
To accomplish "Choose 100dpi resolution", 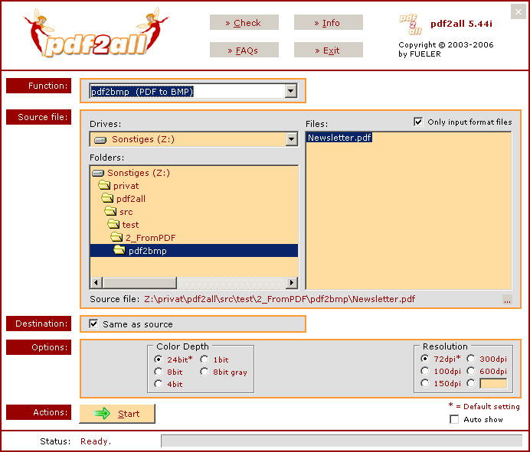I will click(x=425, y=371).
